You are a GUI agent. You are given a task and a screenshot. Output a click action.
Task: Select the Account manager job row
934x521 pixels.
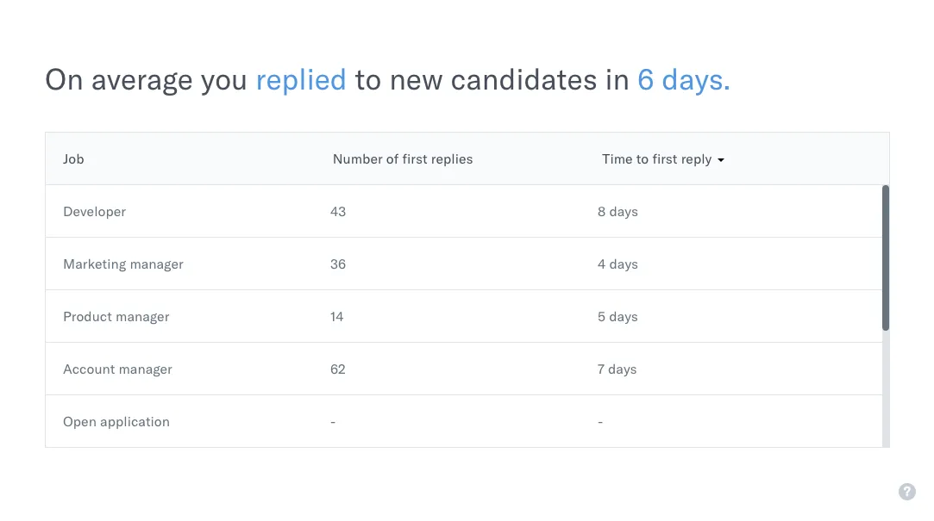tap(463, 369)
